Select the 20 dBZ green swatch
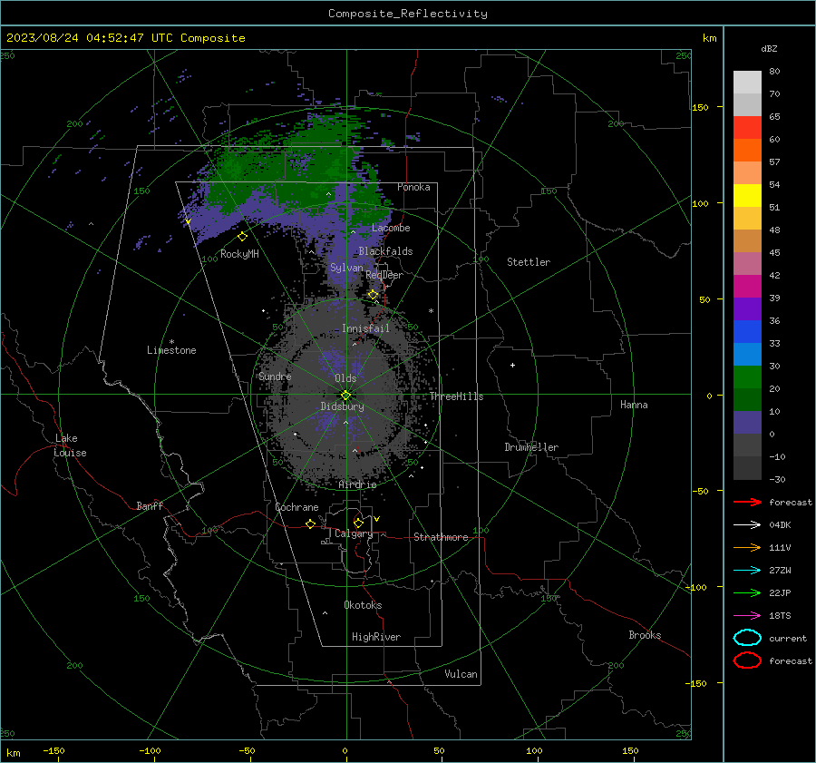 [747, 399]
